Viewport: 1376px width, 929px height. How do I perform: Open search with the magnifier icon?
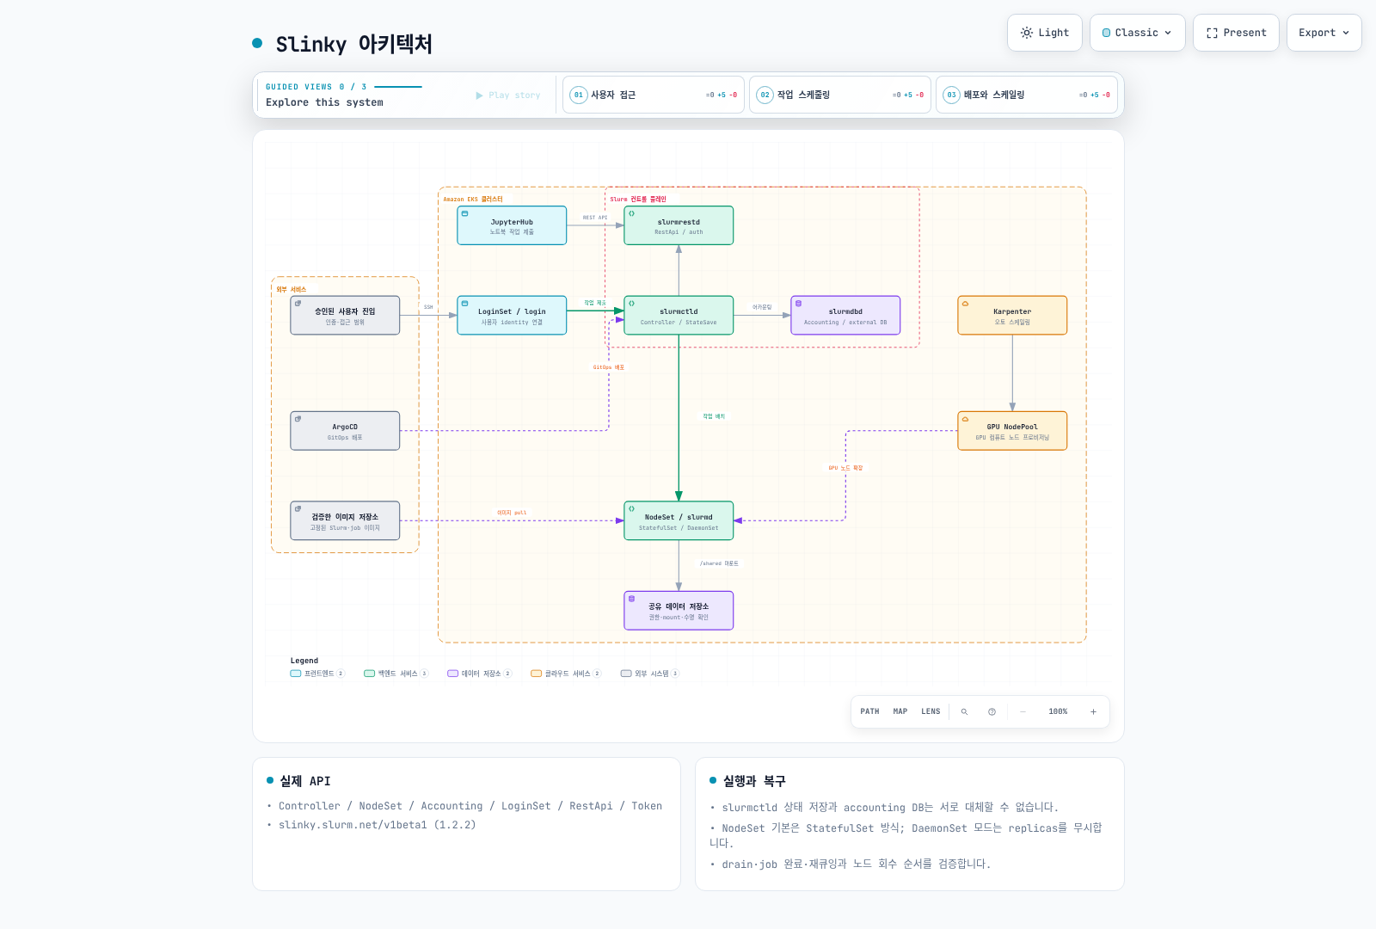pos(964,711)
